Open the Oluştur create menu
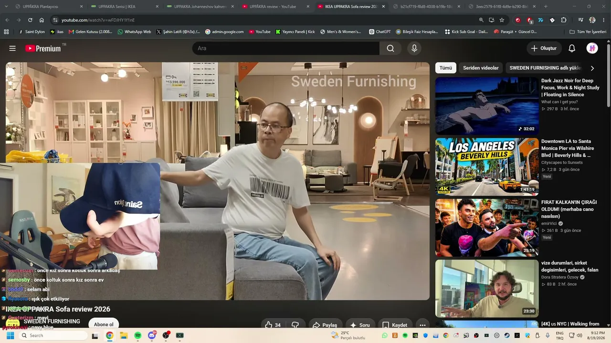 [x=544, y=48]
